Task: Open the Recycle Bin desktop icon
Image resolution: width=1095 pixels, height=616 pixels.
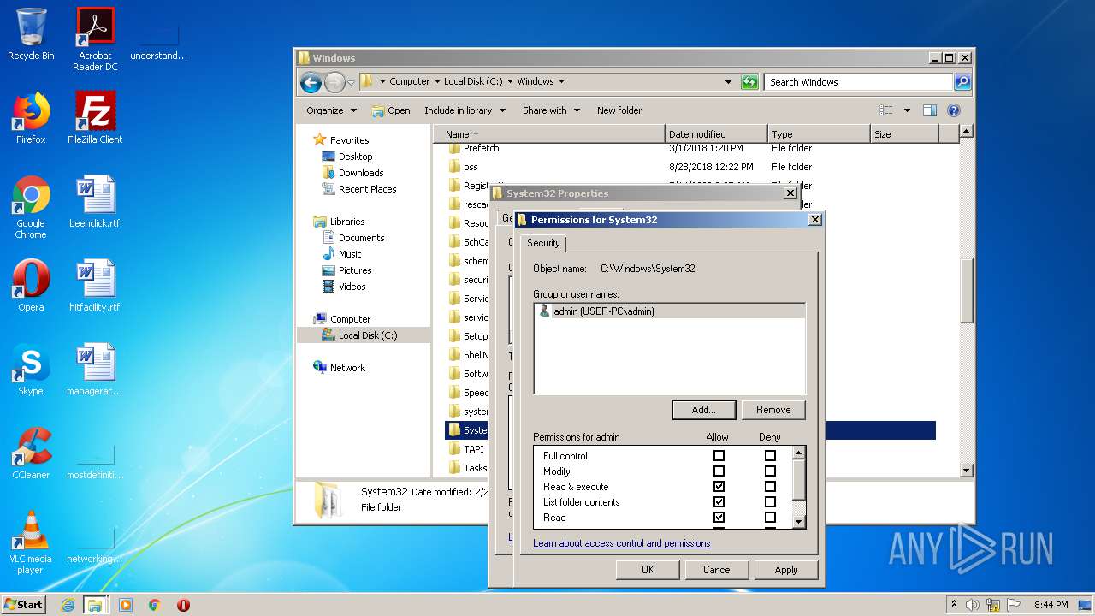Action: pos(31,34)
